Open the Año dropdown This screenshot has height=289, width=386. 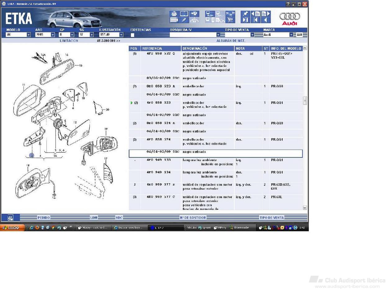tap(52, 35)
